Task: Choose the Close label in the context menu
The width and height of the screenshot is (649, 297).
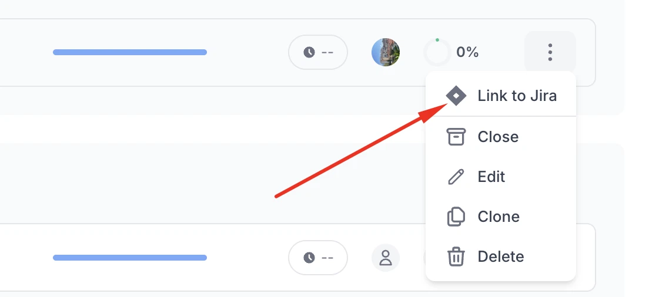Action: [x=498, y=137]
